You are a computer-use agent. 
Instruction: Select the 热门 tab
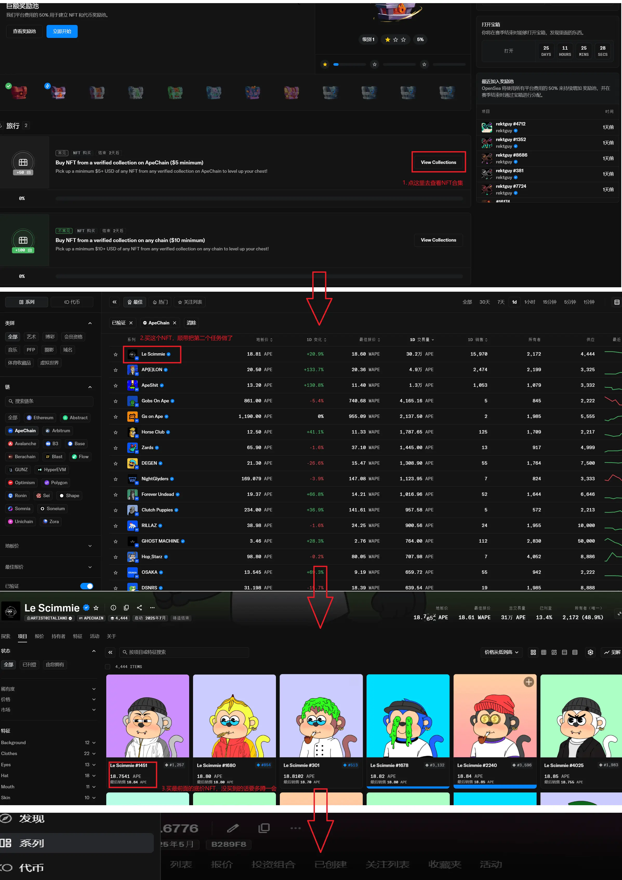(160, 302)
